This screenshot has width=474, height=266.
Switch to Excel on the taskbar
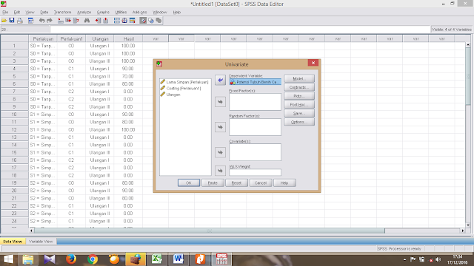coord(157,259)
